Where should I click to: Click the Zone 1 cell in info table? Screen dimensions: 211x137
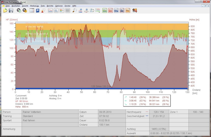(174, 112)
